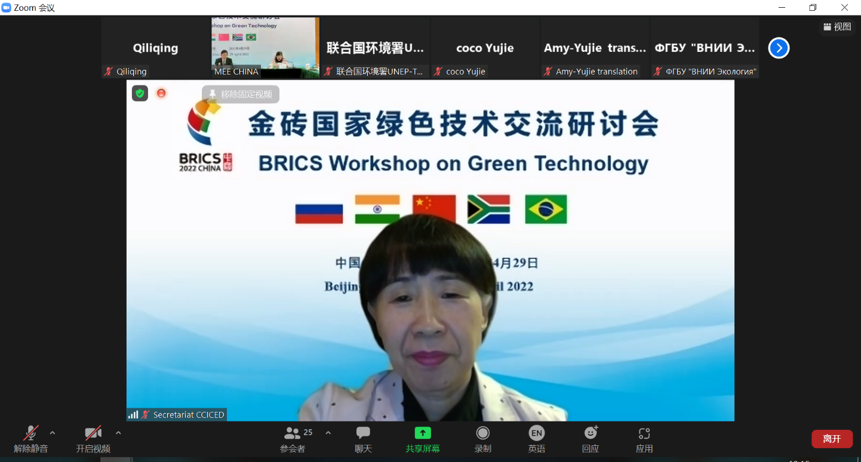861x462 pixels.
Task: Start recording with the record icon
Action: pyautogui.click(x=482, y=433)
